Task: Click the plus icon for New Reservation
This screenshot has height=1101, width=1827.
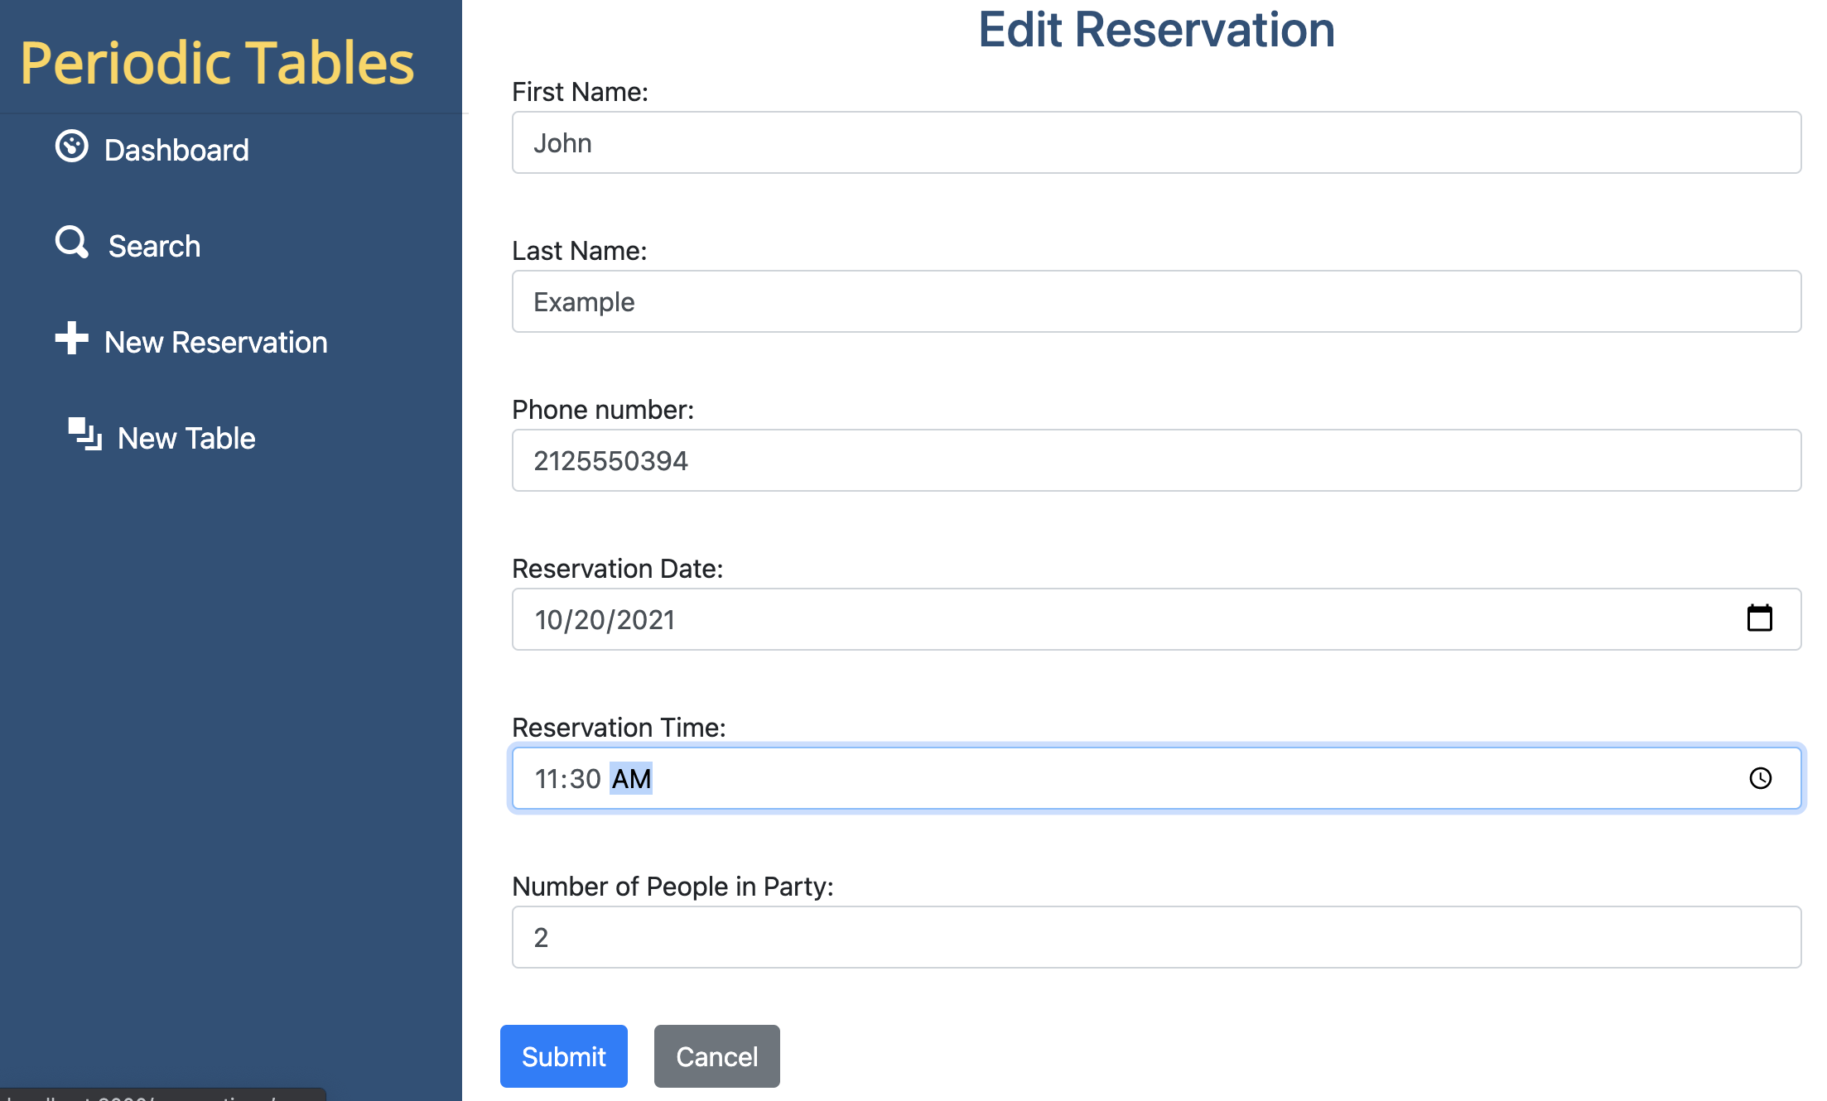Action: (73, 339)
